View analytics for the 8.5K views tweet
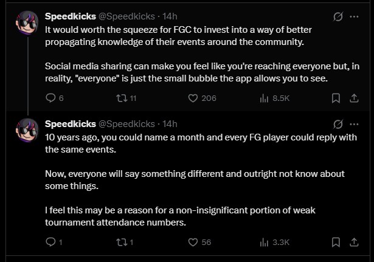This screenshot has width=374, height=262. point(265,98)
